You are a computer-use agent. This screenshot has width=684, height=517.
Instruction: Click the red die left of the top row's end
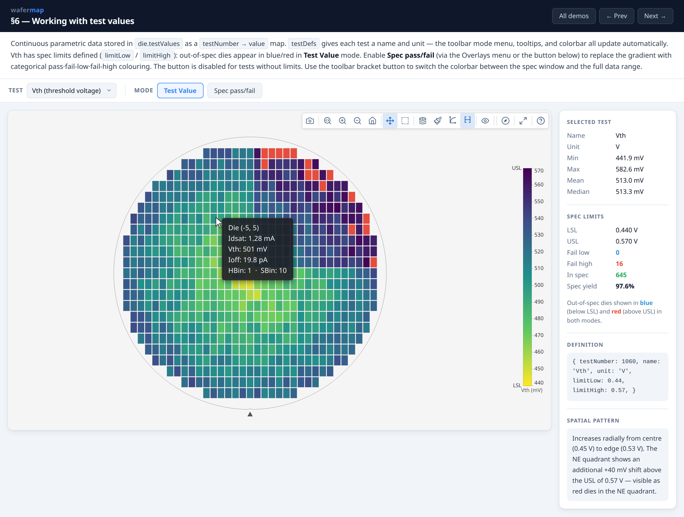[x=286, y=153]
